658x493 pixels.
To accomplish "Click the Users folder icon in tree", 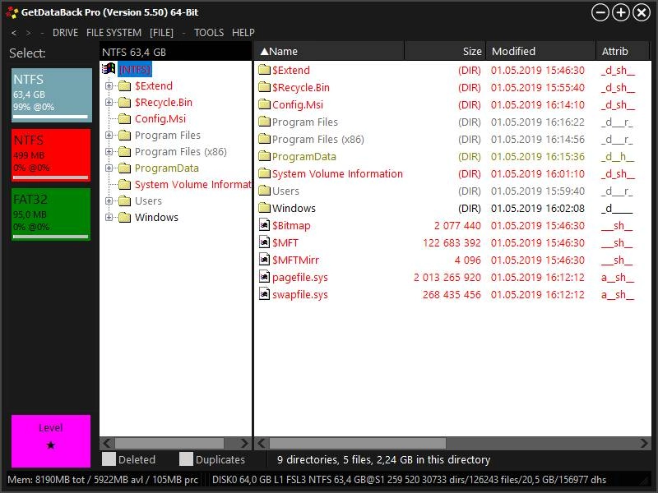I will click(x=125, y=200).
